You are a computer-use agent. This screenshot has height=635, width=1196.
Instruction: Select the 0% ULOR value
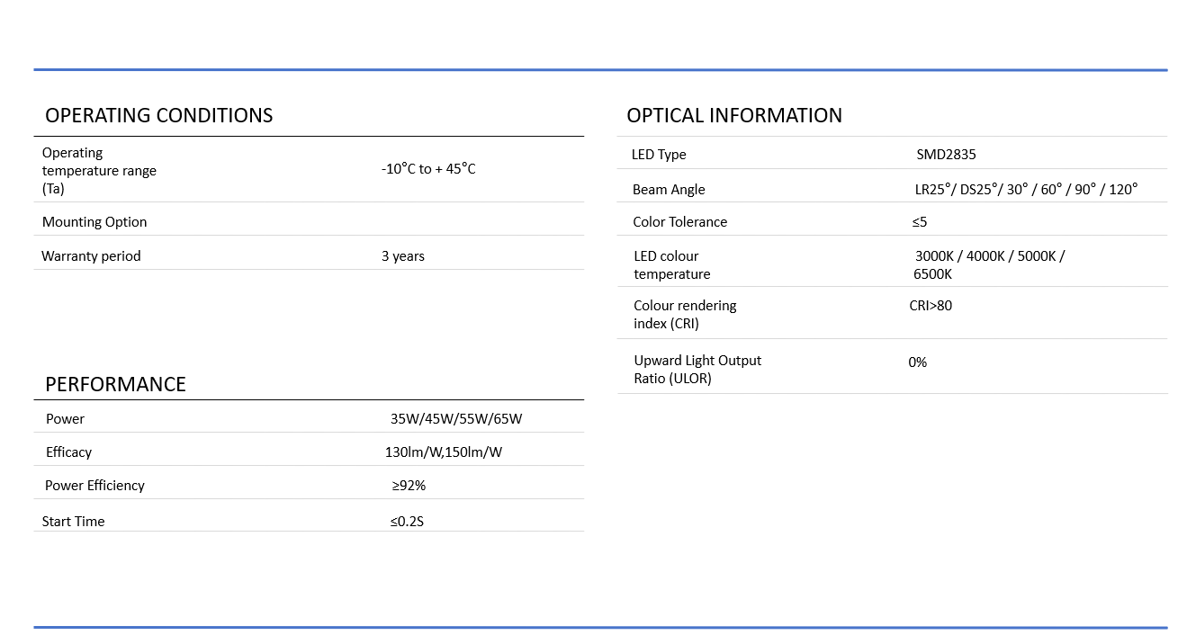(x=917, y=362)
